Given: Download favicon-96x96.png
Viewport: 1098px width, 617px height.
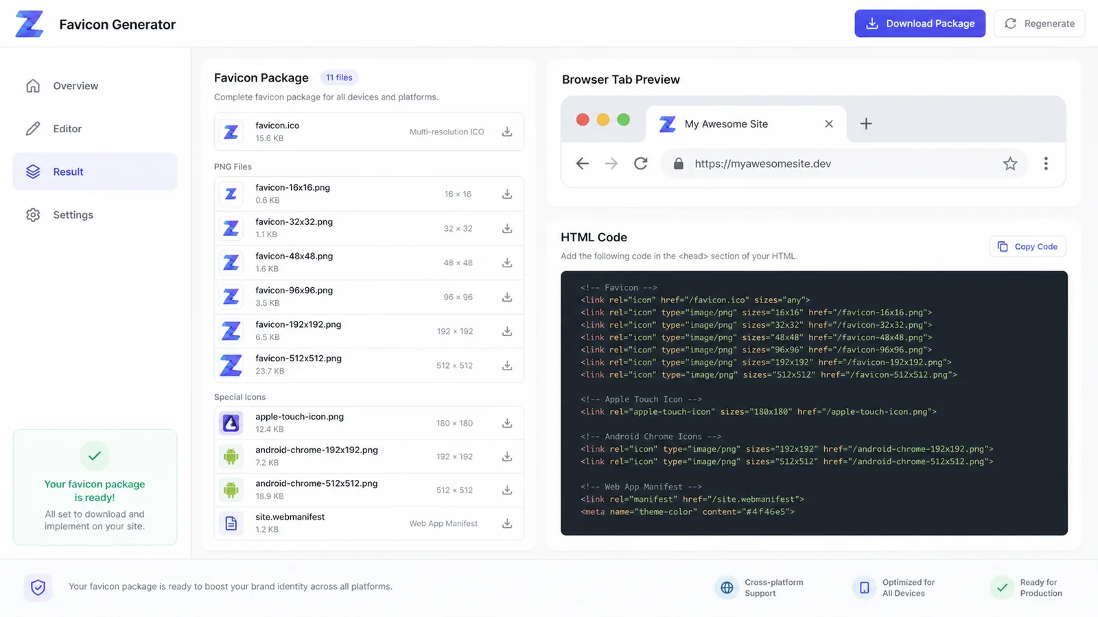Looking at the screenshot, I should (507, 297).
